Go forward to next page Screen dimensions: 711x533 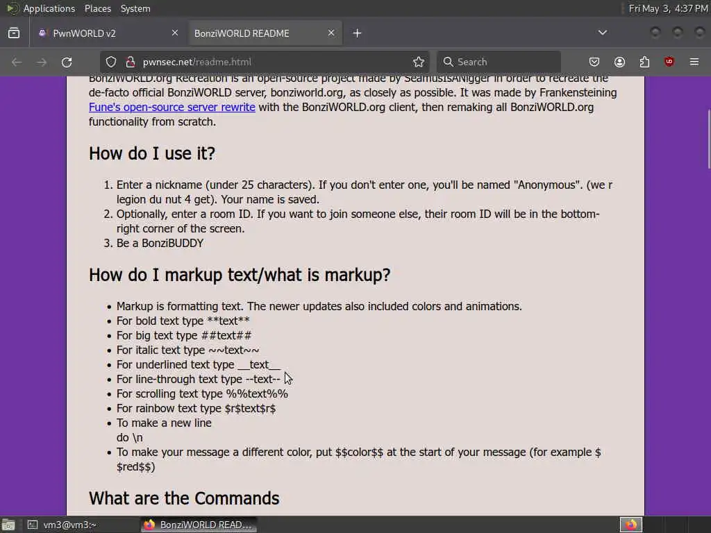click(x=42, y=62)
